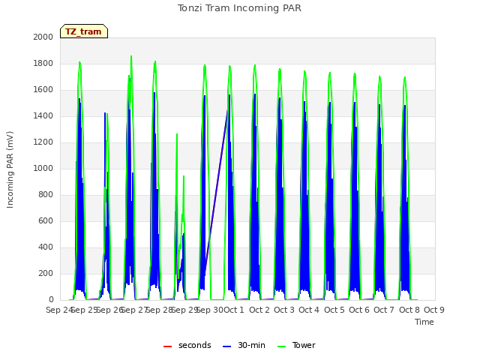Click the 600 y-axis tick label
This screenshot has width=480, height=360.
(x=46, y=220)
